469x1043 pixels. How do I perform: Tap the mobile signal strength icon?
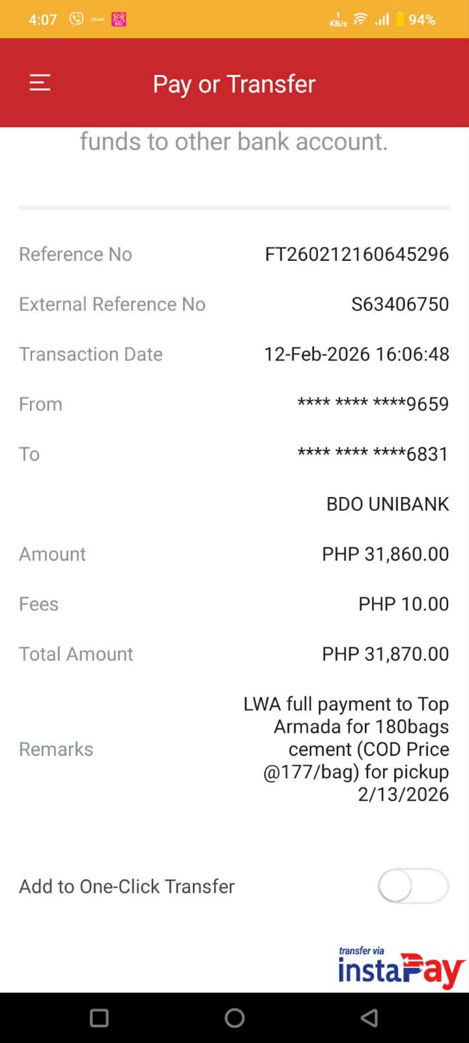tap(382, 19)
